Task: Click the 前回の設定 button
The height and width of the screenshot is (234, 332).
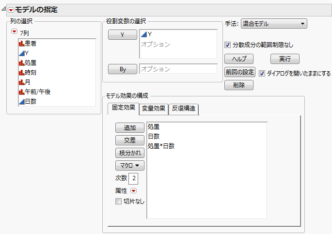Action: point(240,72)
